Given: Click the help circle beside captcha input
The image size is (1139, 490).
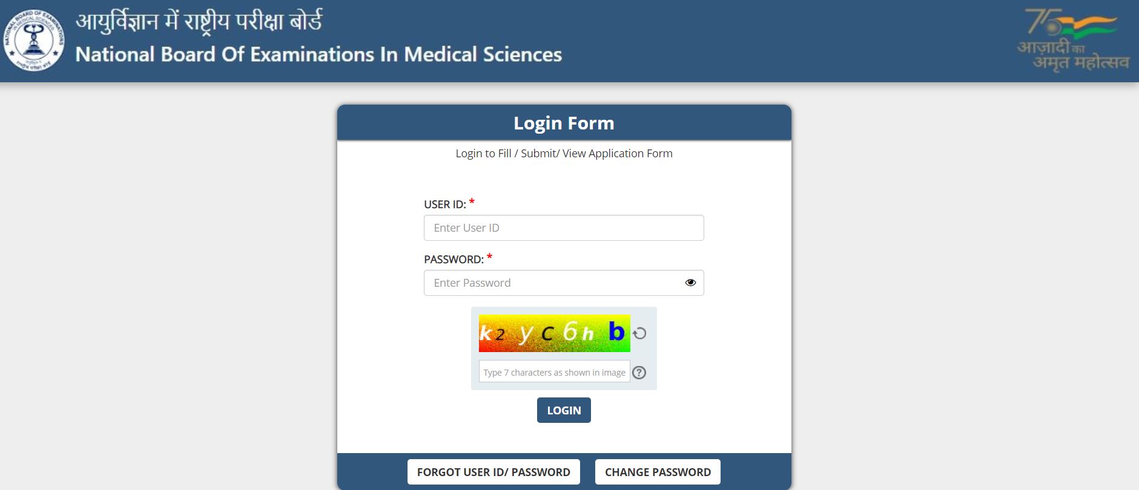Looking at the screenshot, I should pos(640,373).
